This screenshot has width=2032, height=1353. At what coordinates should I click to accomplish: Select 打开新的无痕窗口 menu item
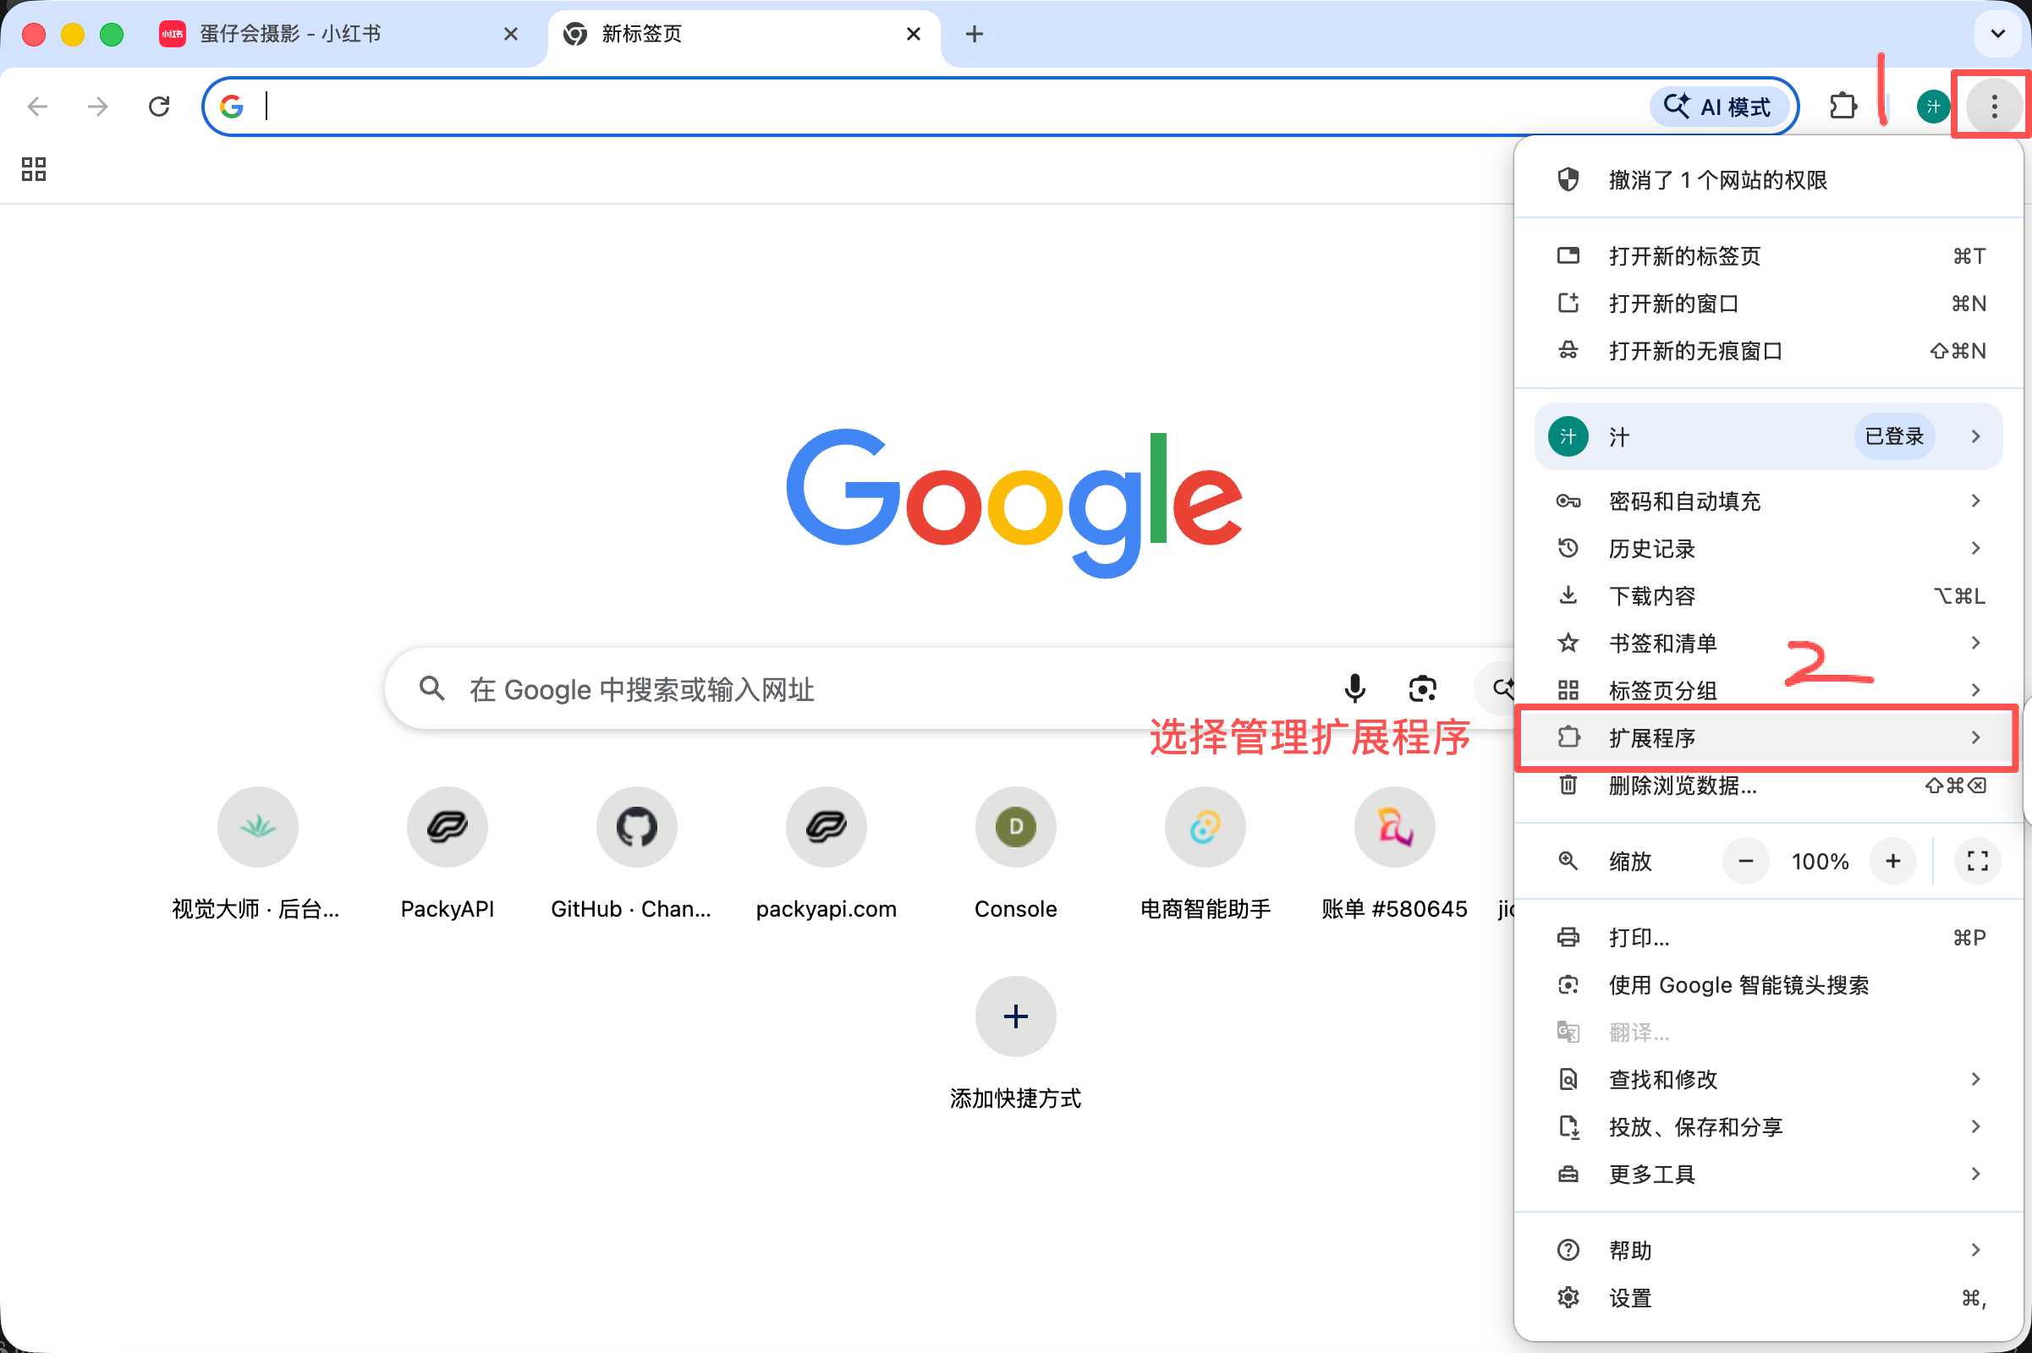(x=1695, y=351)
